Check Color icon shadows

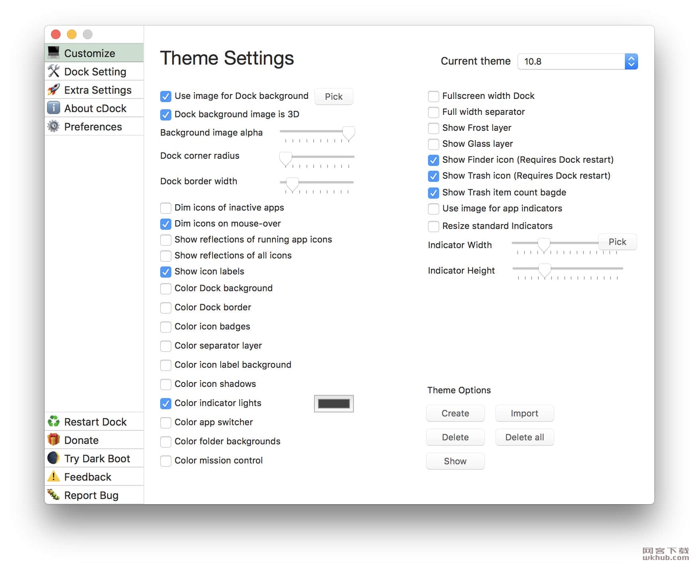point(166,384)
